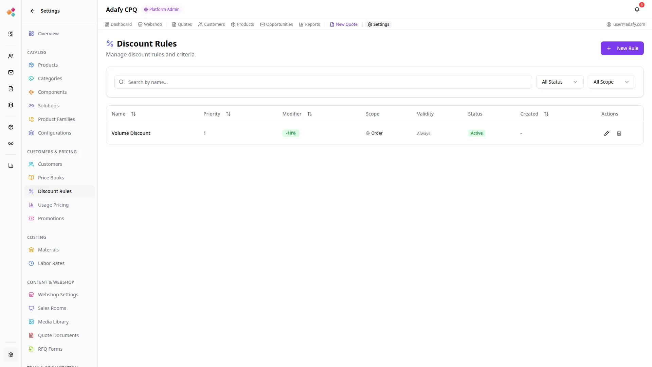Go to the Quotes tab in the top navigation
This screenshot has width=652, height=367.
(x=182, y=24)
